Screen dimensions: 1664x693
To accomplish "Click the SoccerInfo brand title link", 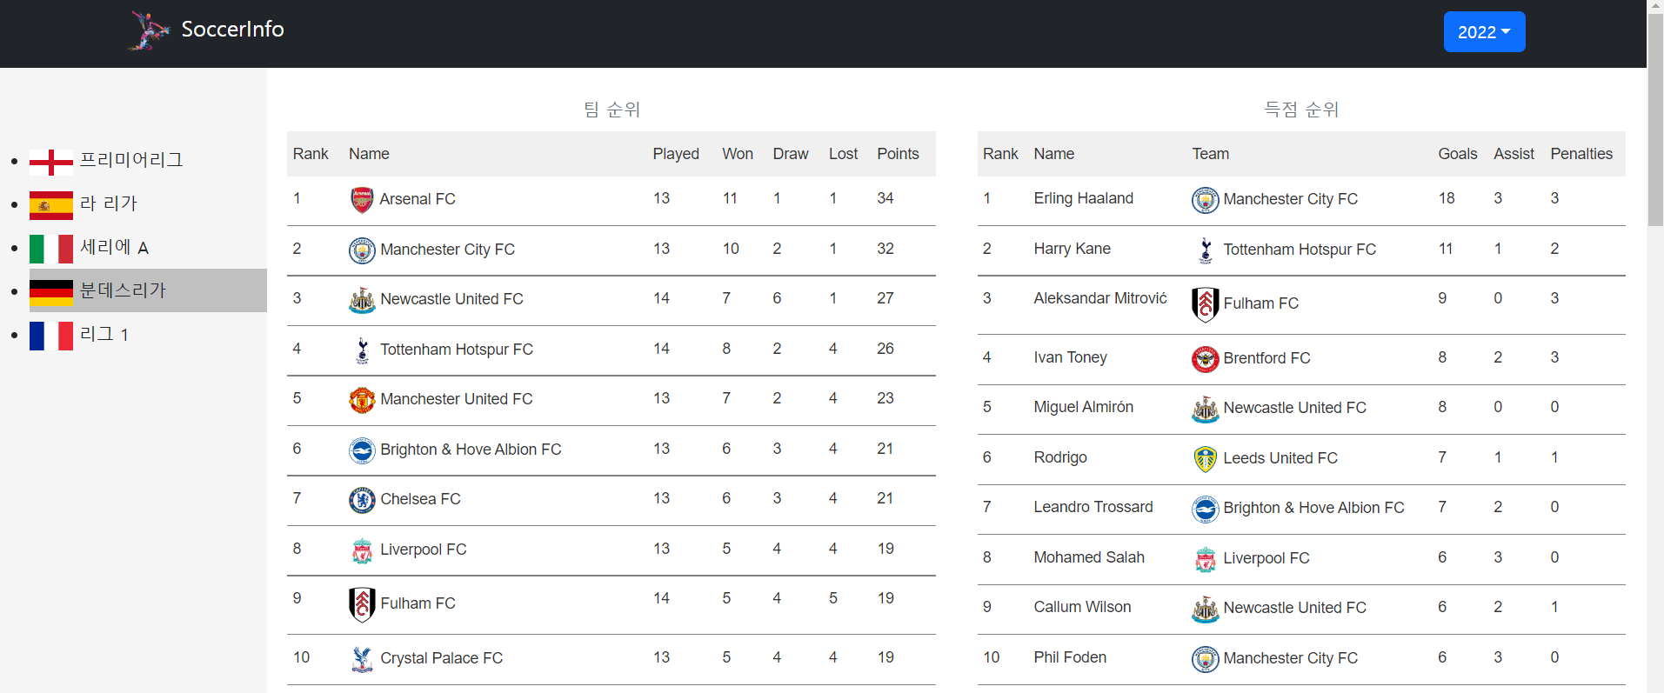I will pyautogui.click(x=232, y=30).
